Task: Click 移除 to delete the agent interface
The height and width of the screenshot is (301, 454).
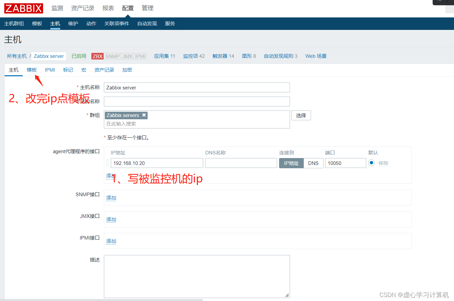Action: pyautogui.click(x=383, y=163)
